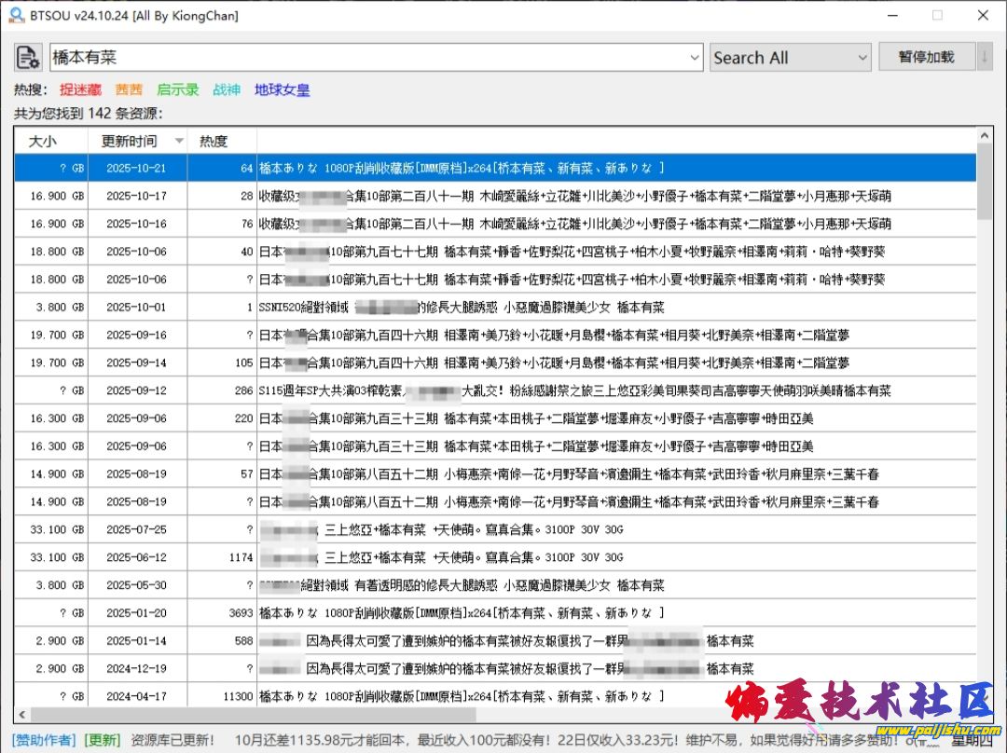Image resolution: width=1007 pixels, height=753 pixels.
Task: Search the 战神 hot keyword
Action: pyautogui.click(x=226, y=90)
